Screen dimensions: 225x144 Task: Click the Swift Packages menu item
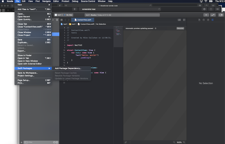(x=33, y=68)
